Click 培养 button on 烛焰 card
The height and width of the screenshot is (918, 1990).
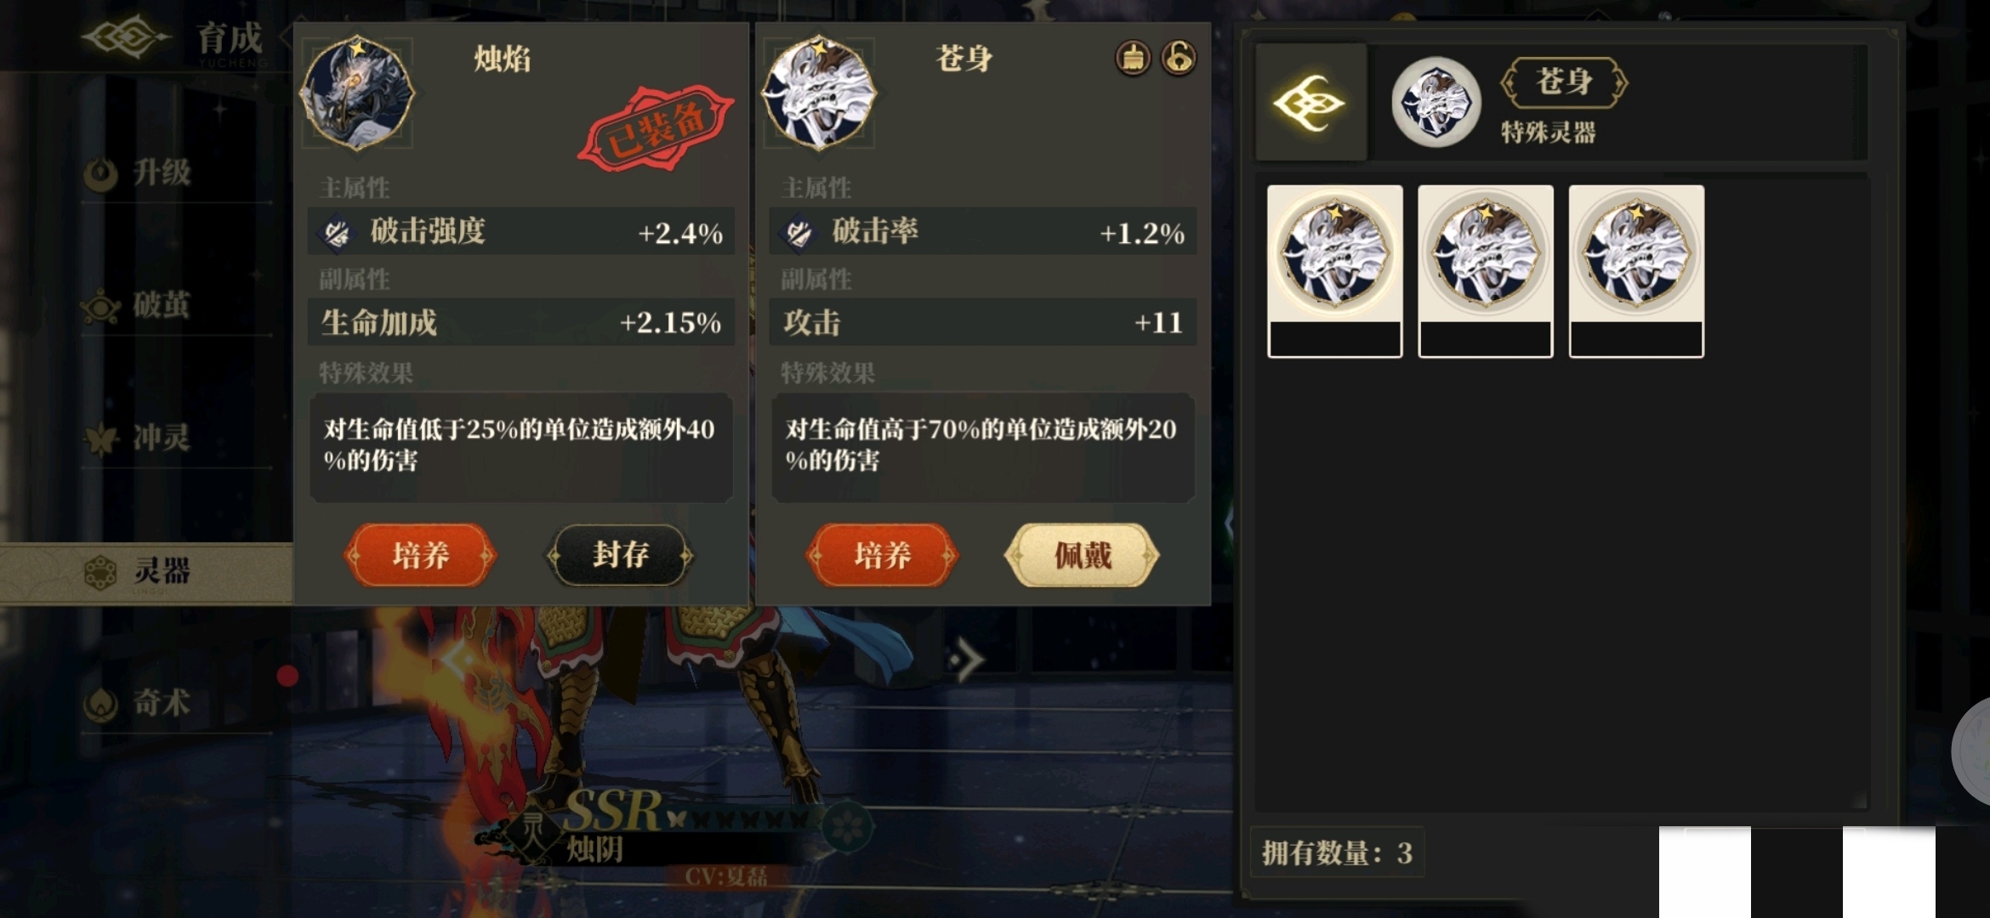point(420,555)
